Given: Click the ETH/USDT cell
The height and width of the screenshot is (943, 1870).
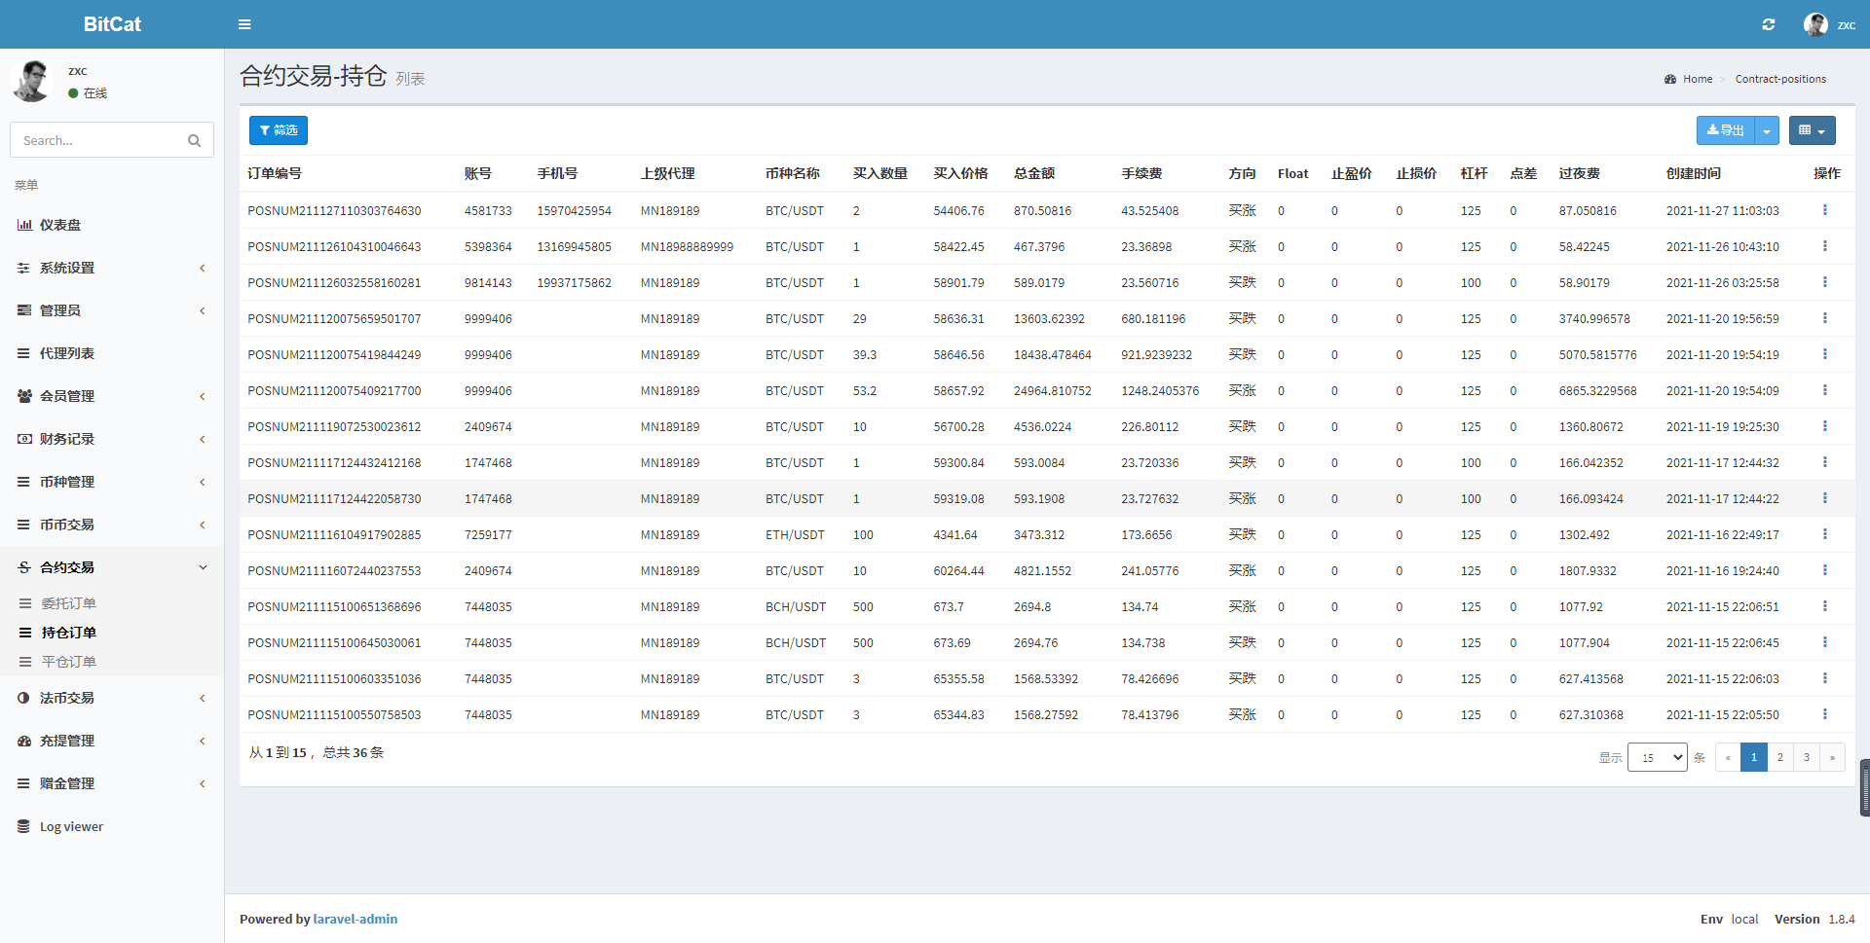Looking at the screenshot, I should click(x=795, y=535).
